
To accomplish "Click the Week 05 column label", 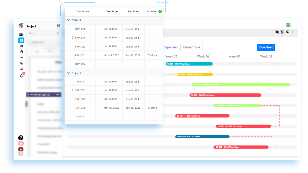I will click(171, 56).
